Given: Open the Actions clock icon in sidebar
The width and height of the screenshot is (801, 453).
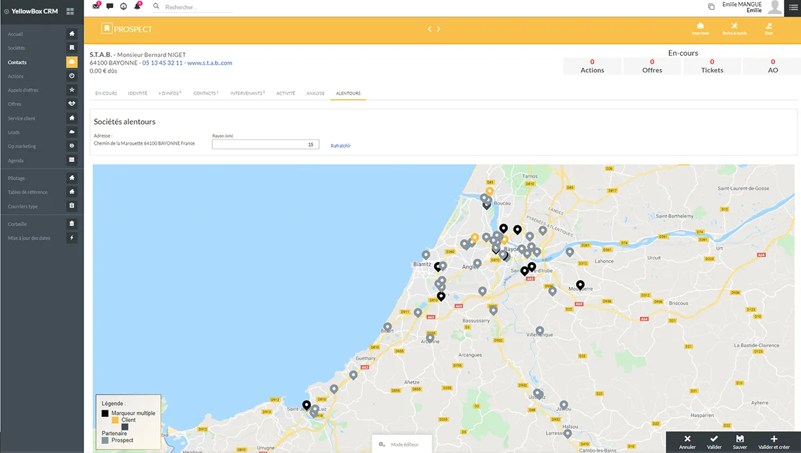Looking at the screenshot, I should [x=72, y=76].
